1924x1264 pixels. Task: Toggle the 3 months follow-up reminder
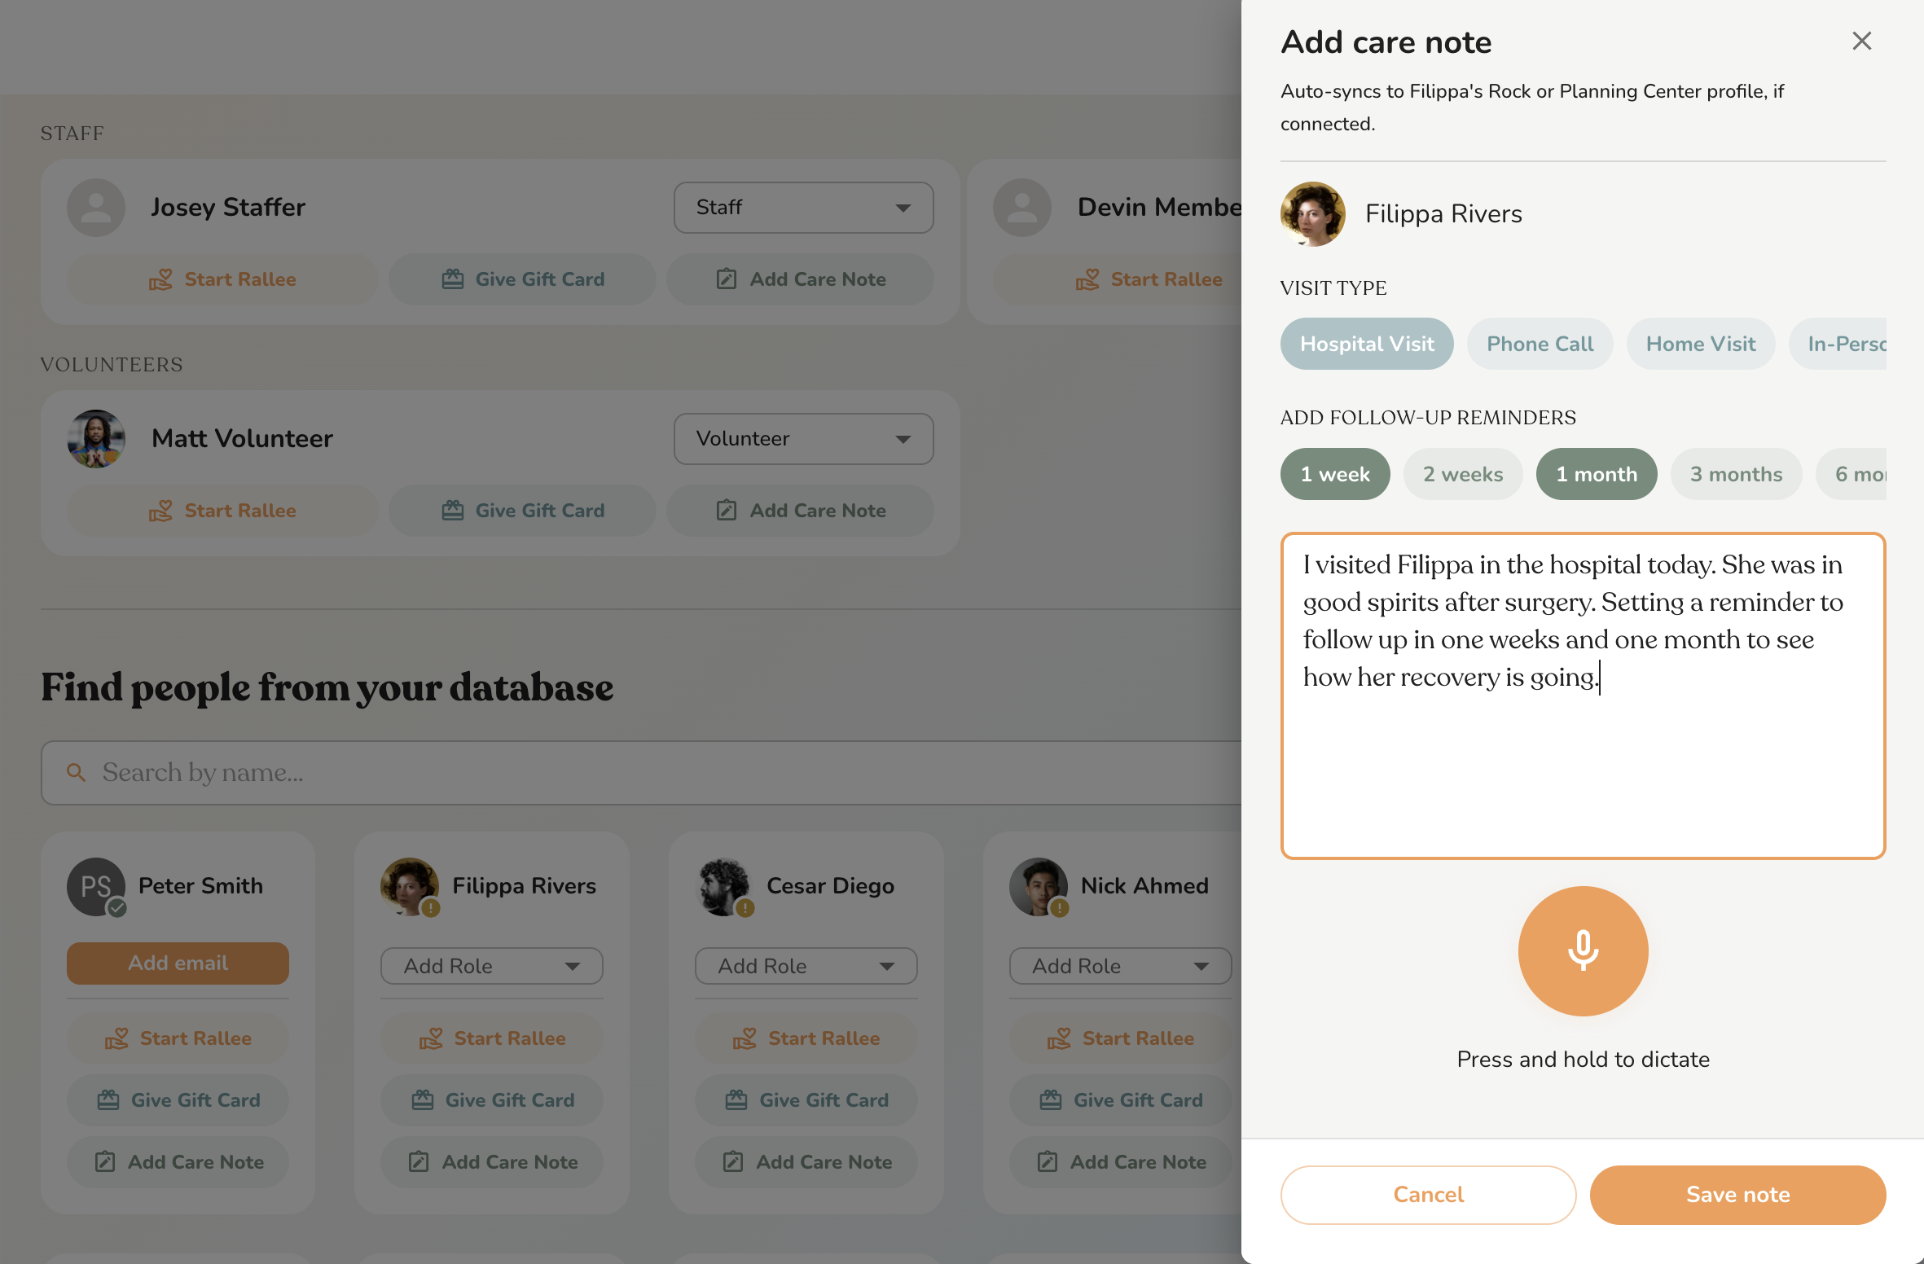click(x=1736, y=474)
